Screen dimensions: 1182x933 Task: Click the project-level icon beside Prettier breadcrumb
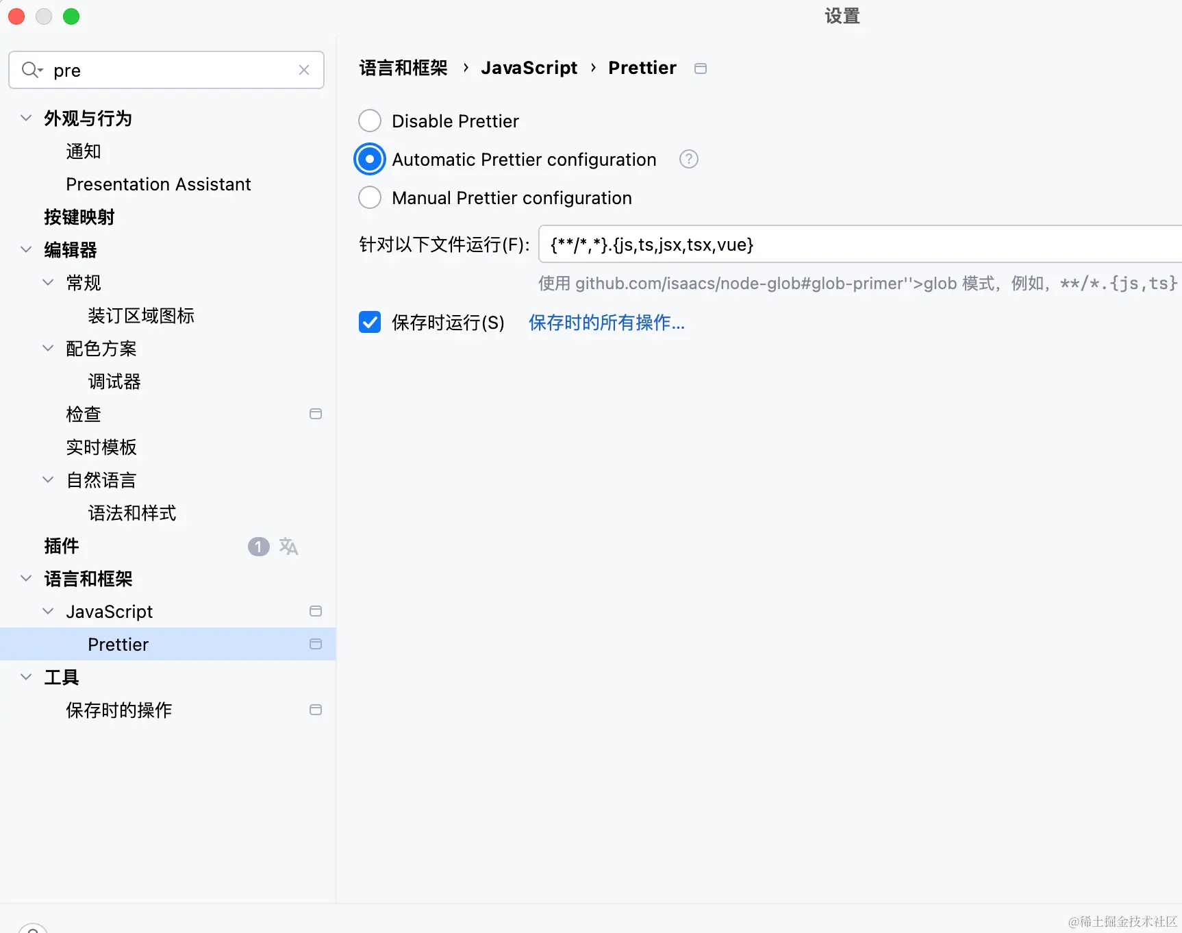point(700,69)
